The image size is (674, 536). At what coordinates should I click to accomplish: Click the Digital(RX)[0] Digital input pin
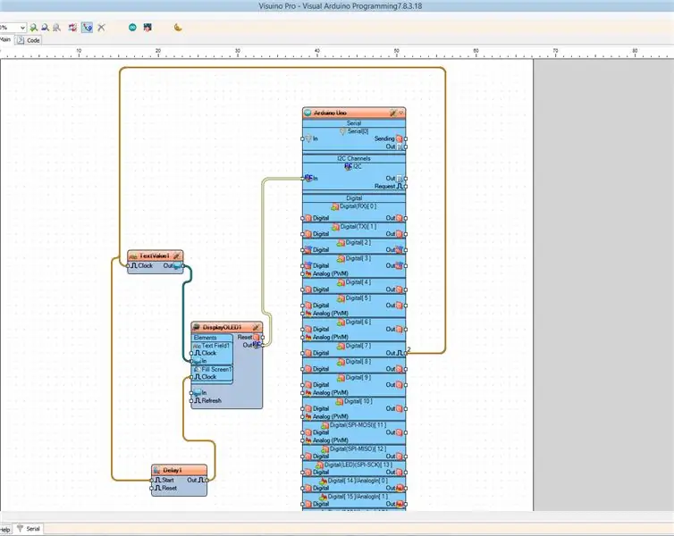click(303, 218)
